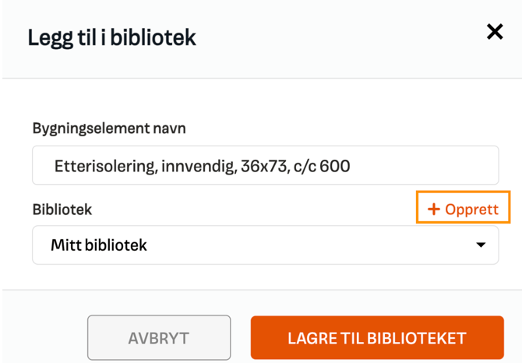Click the black caret on library selector

tap(481, 245)
